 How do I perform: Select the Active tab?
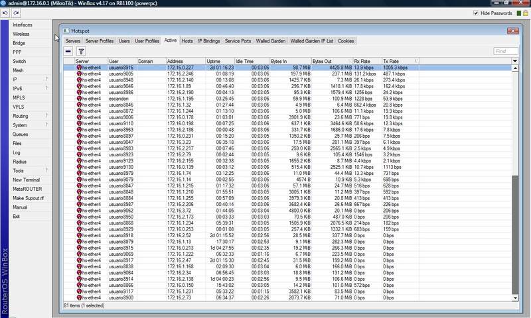(x=171, y=40)
